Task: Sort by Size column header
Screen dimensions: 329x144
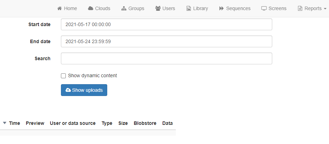Action: 123,123
